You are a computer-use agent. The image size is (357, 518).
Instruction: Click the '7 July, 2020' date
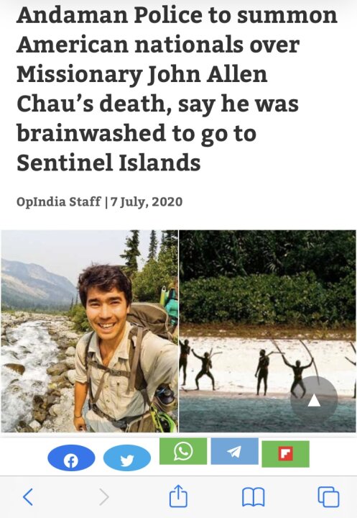[147, 201]
